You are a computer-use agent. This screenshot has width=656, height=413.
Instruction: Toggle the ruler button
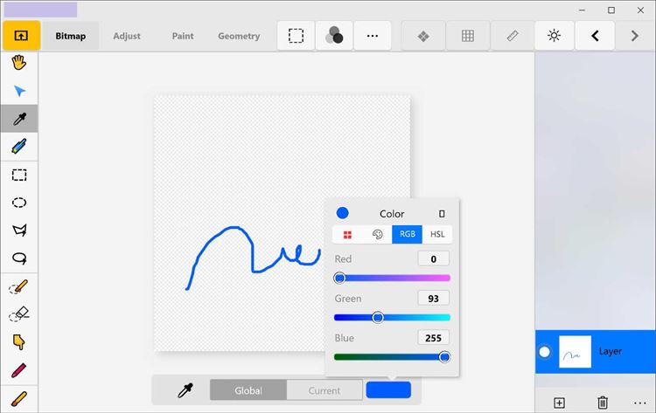(512, 36)
